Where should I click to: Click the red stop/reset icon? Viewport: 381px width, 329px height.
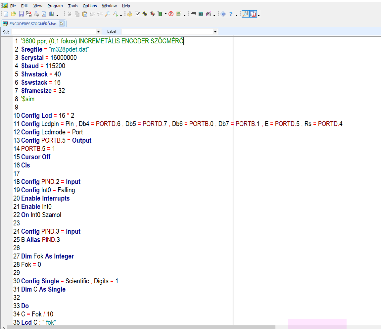coord(171,14)
